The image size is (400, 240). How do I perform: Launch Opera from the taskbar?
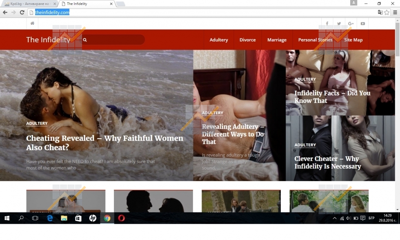[122, 218]
